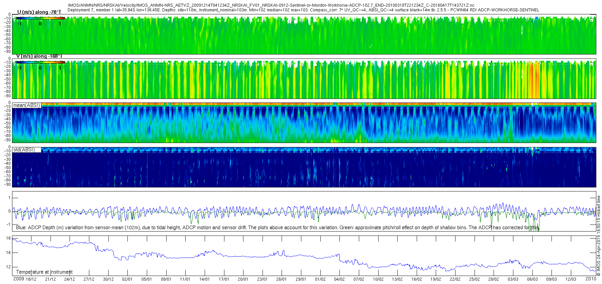Click the 16 tick on temperature y-axis
The image size is (602, 284).
point(8,238)
